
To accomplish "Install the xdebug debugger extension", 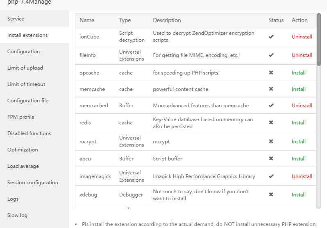I will [x=298, y=195].
